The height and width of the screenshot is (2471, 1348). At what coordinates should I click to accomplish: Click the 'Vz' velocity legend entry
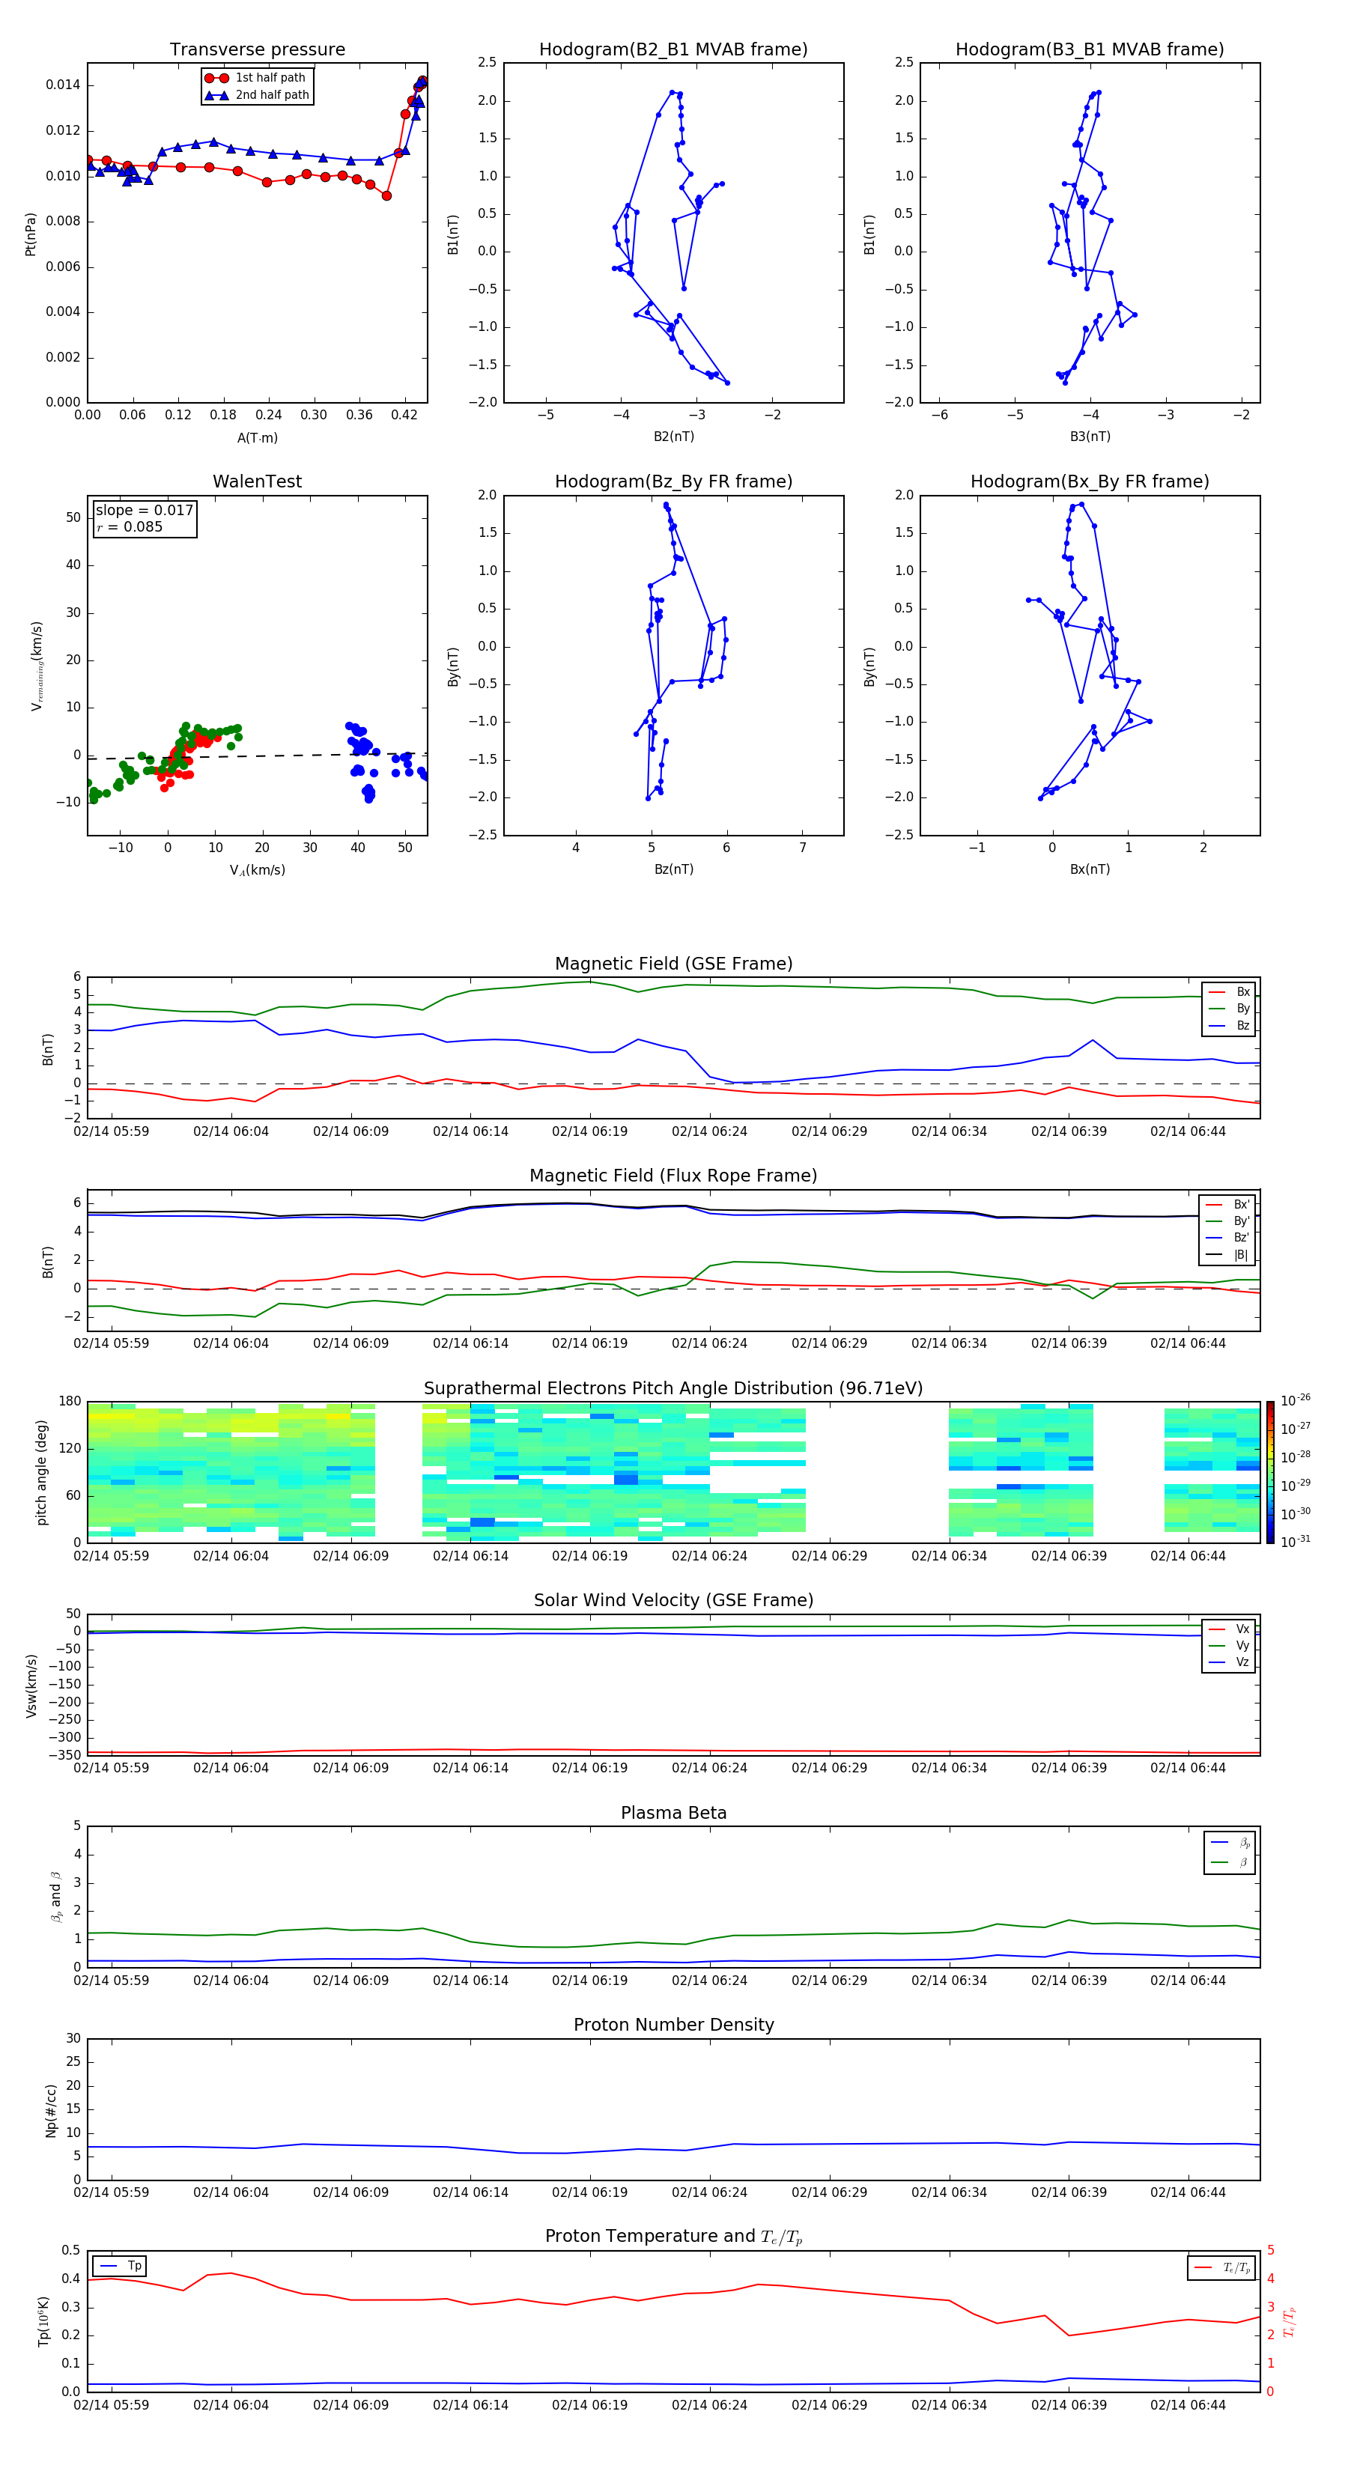click(x=1230, y=1662)
